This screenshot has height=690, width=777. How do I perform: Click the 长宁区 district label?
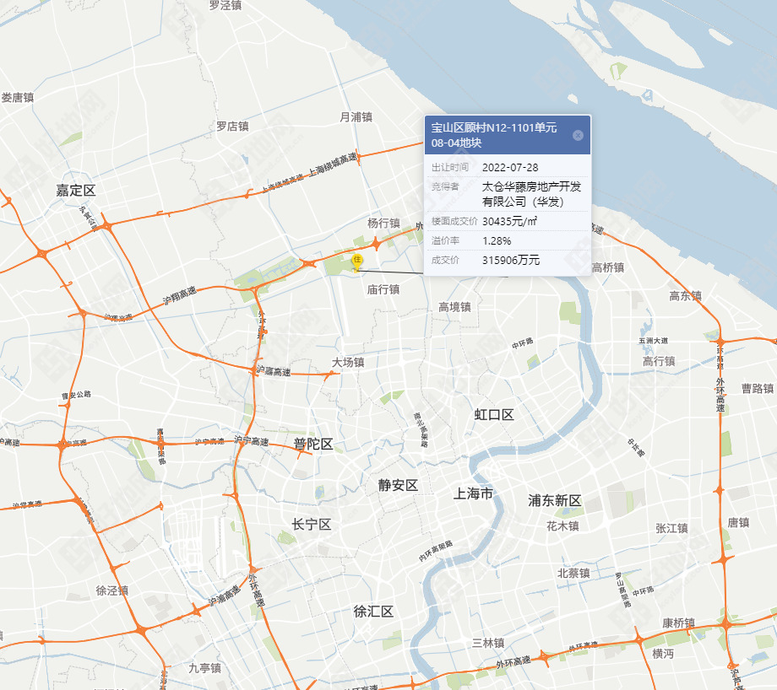click(311, 525)
